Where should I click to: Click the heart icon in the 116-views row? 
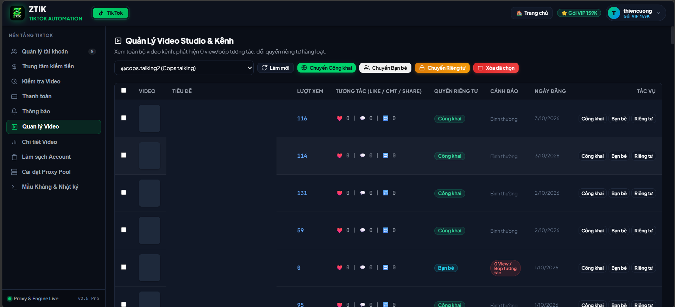pos(339,118)
